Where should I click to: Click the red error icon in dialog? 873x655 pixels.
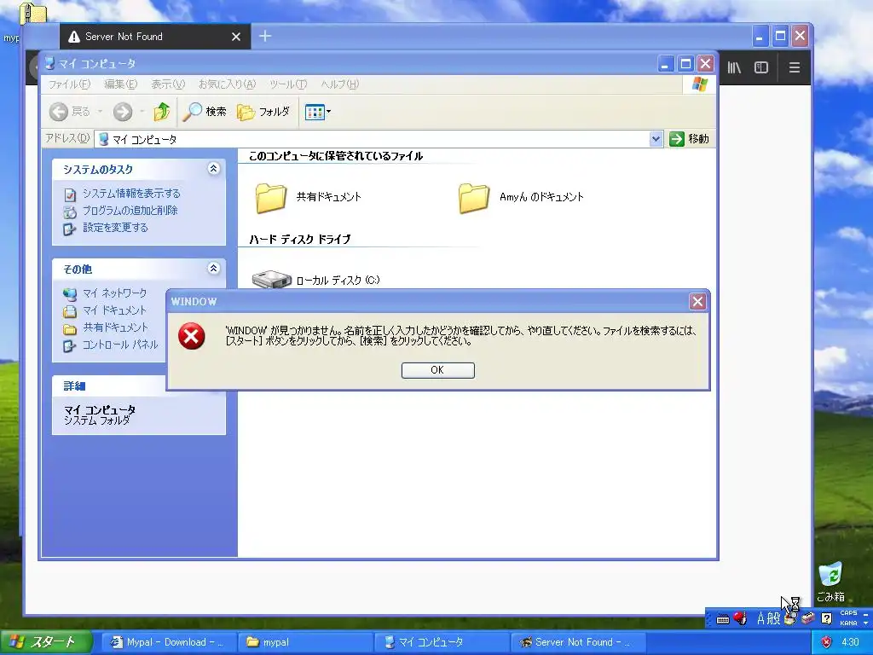point(191,336)
